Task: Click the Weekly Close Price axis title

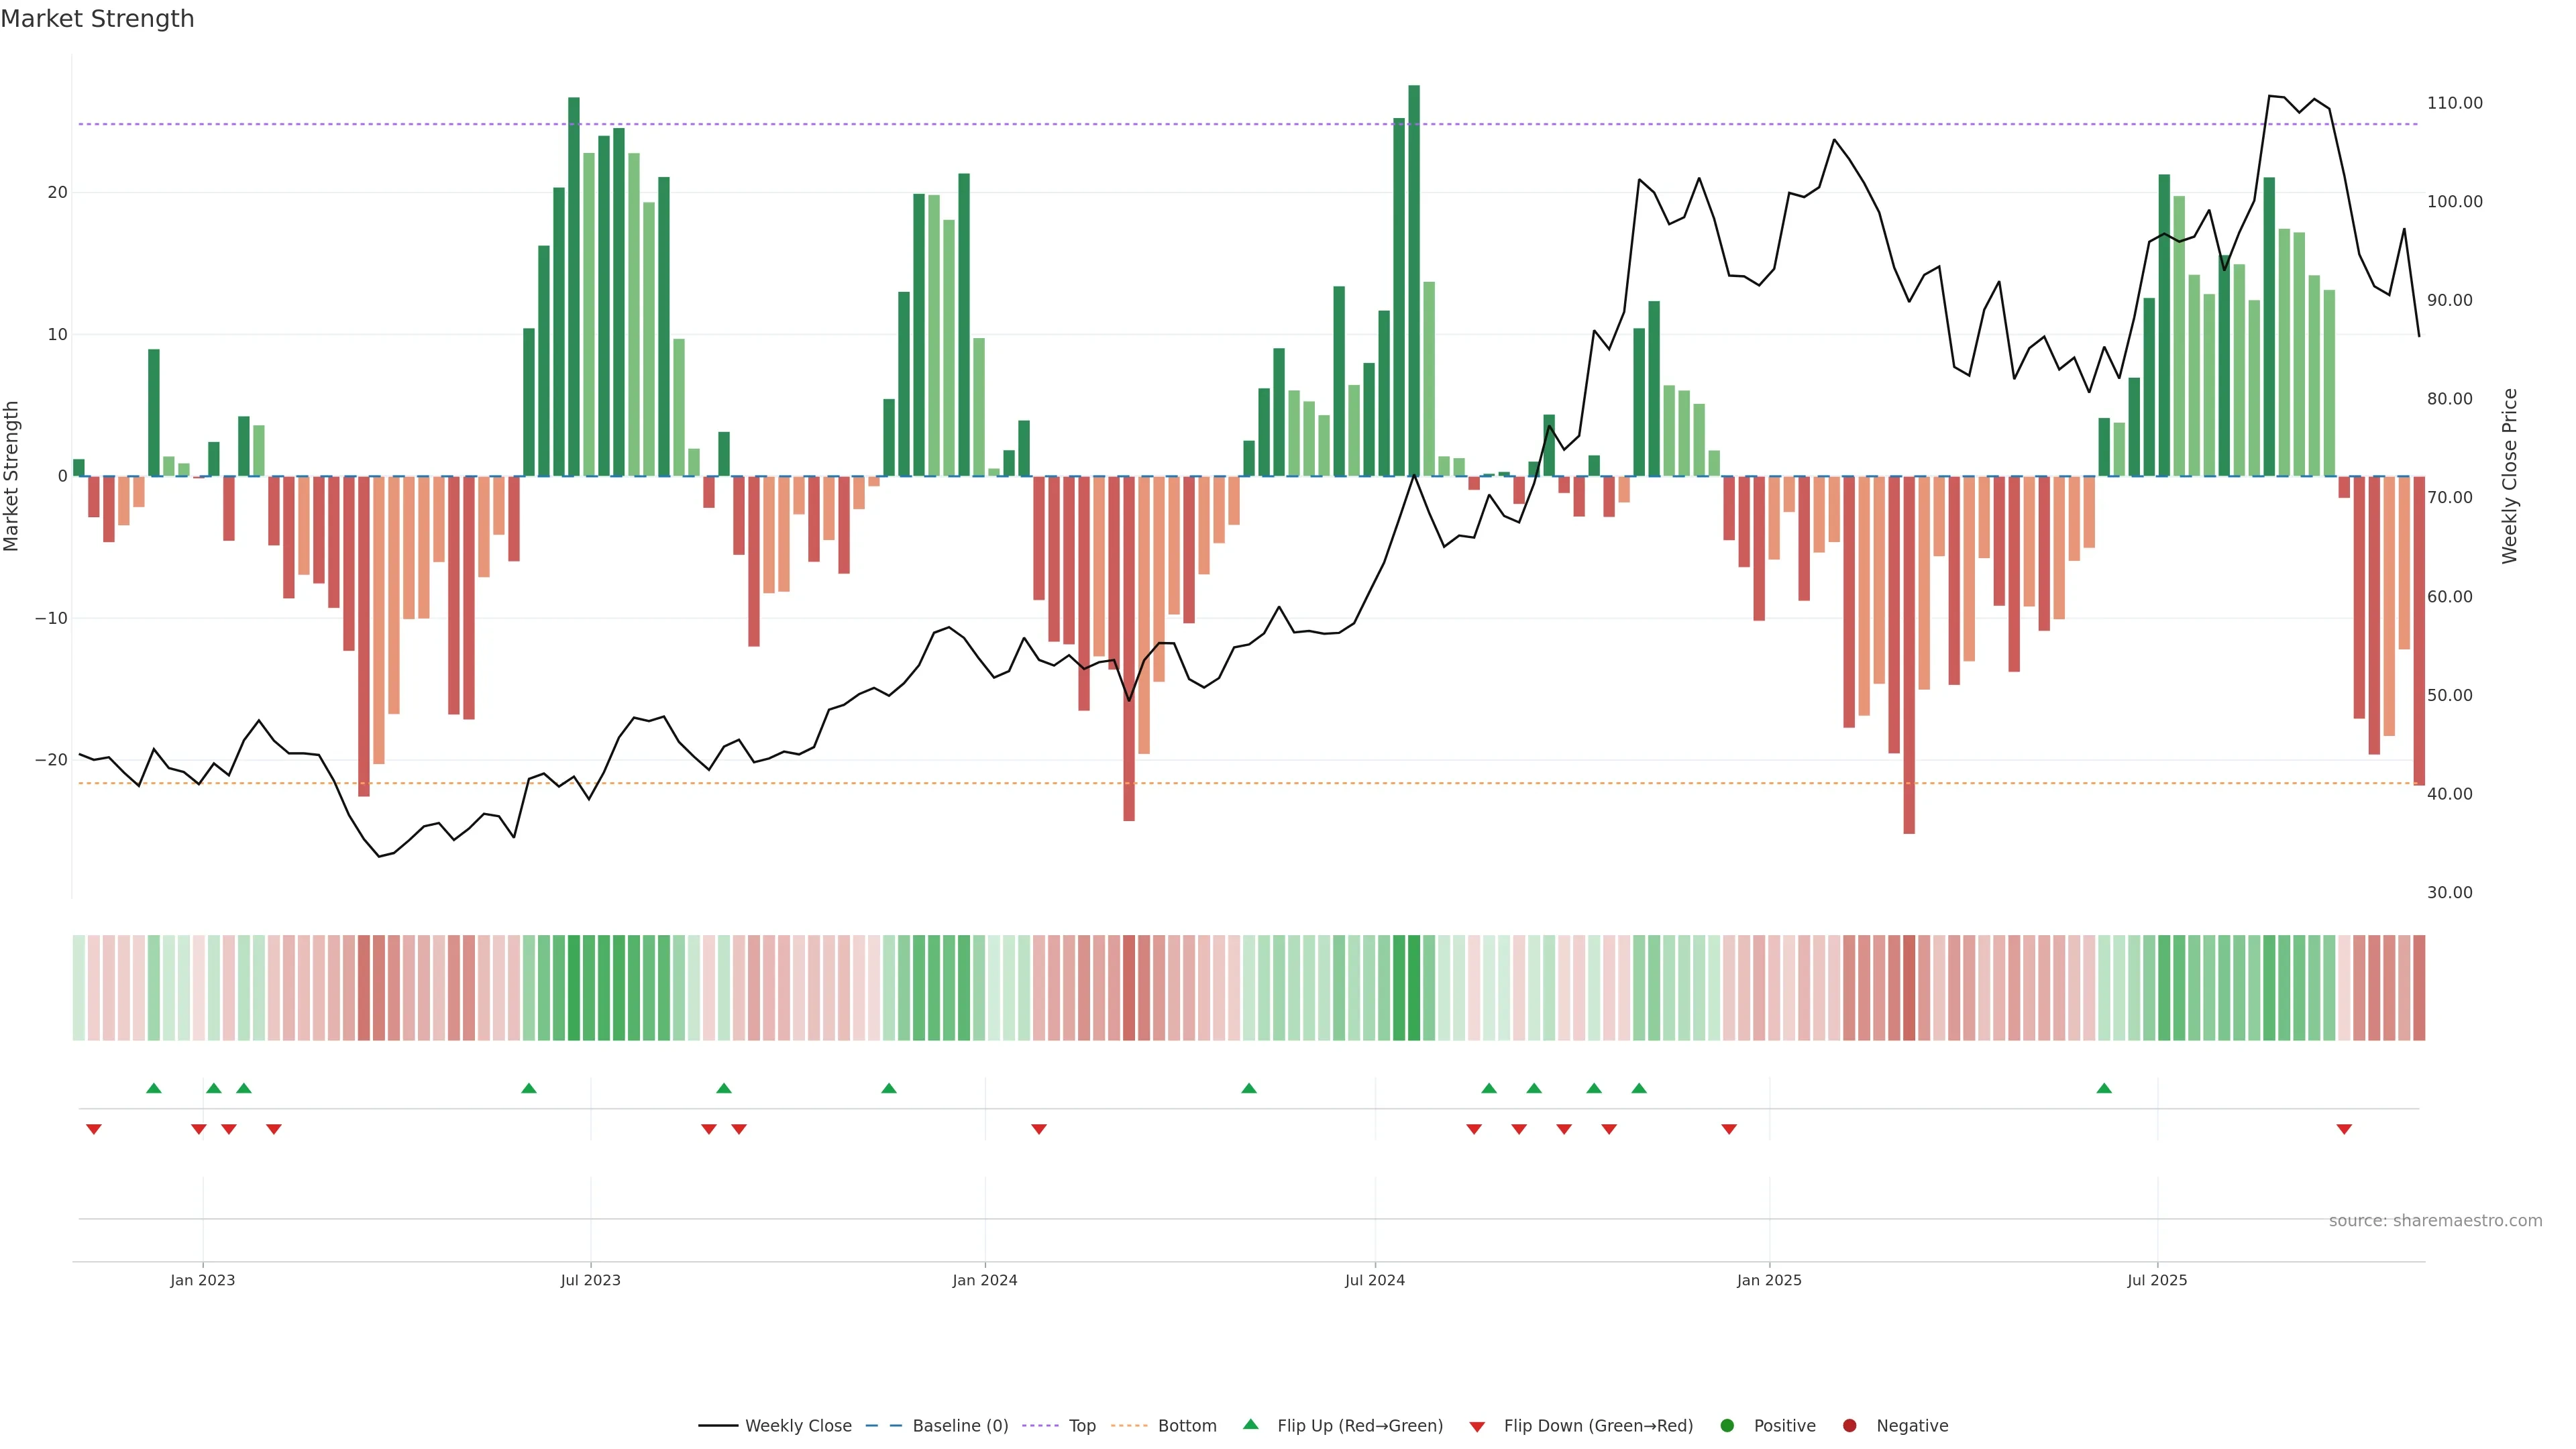Action: (x=2509, y=476)
